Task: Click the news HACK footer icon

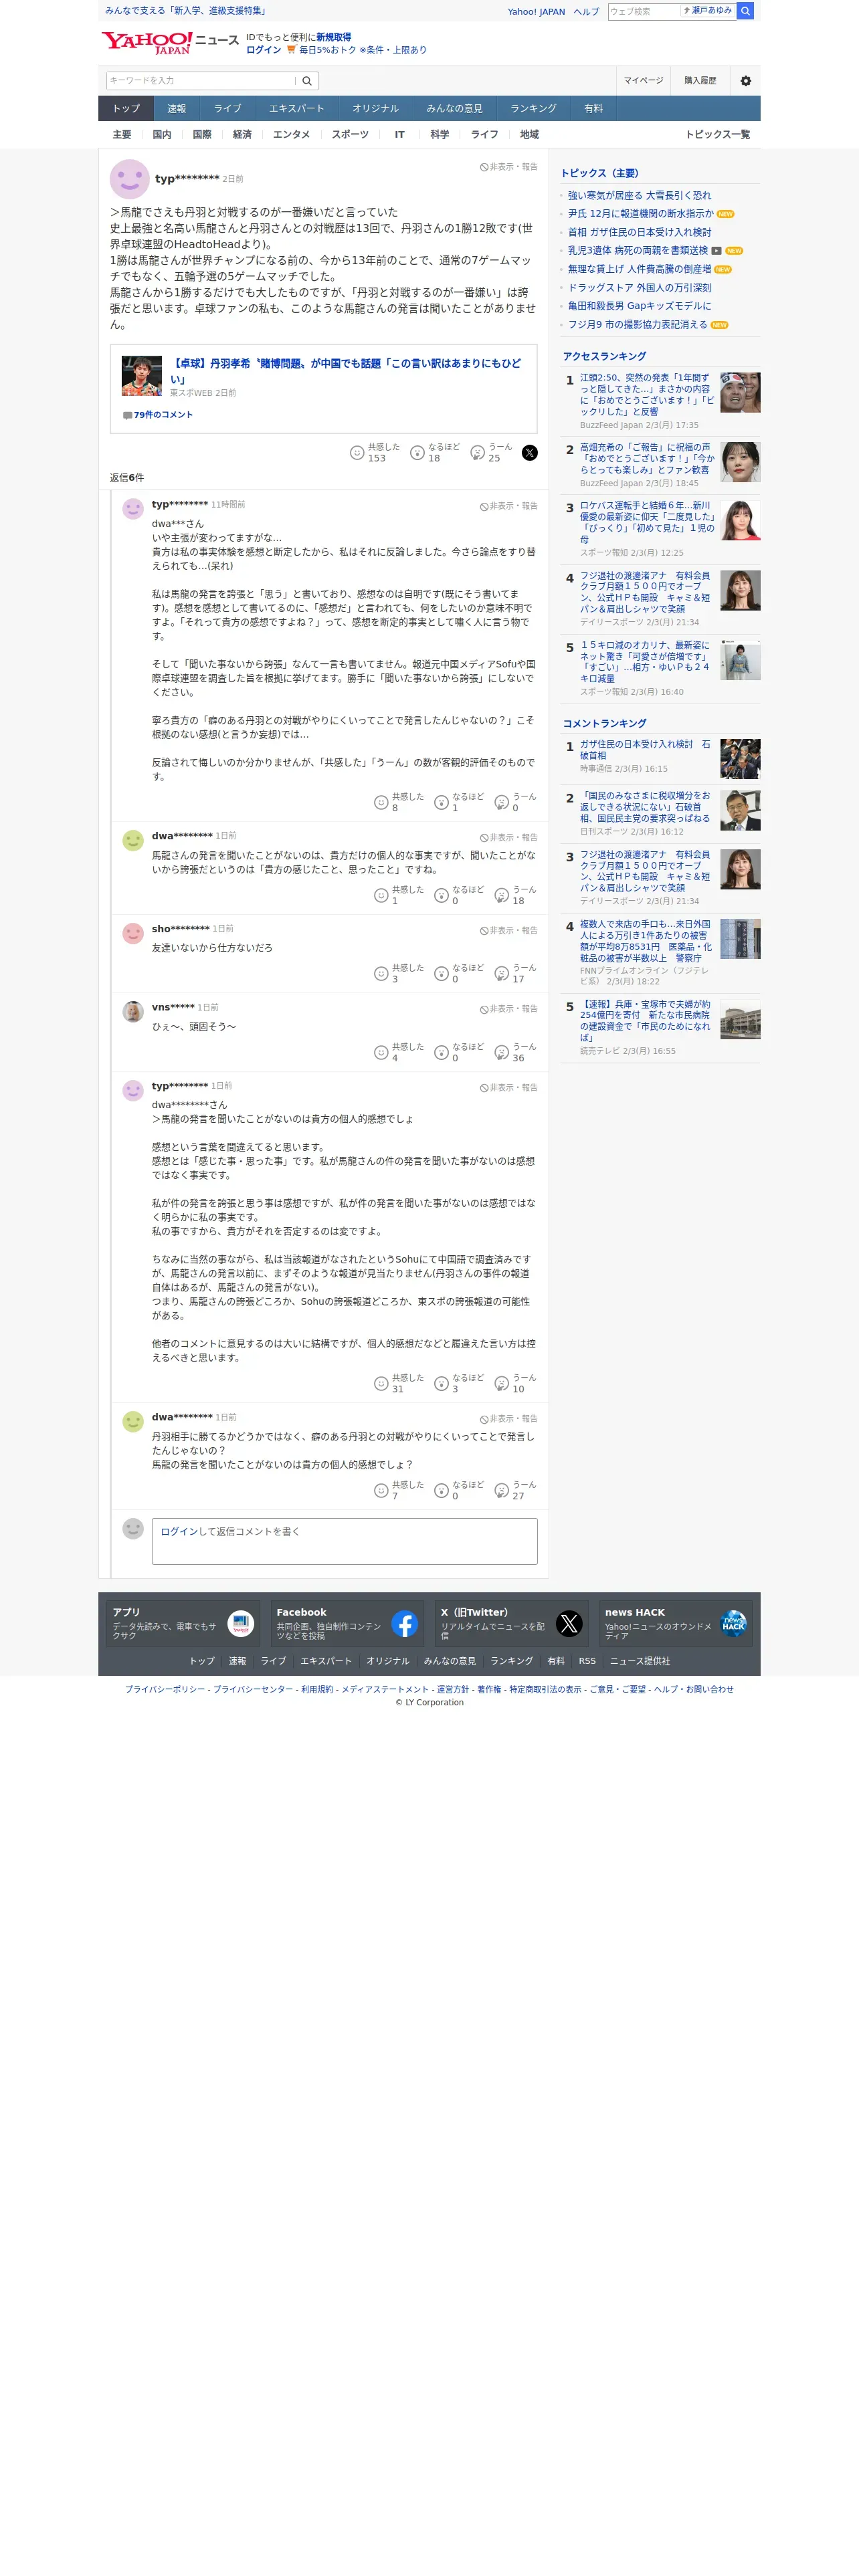Action: coord(733,1623)
